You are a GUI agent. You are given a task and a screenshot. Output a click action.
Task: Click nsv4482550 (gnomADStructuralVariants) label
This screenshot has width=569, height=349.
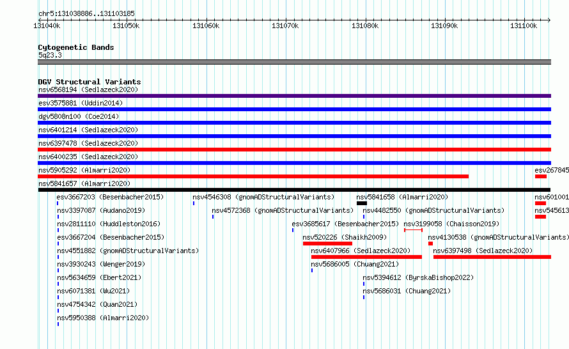(x=433, y=210)
